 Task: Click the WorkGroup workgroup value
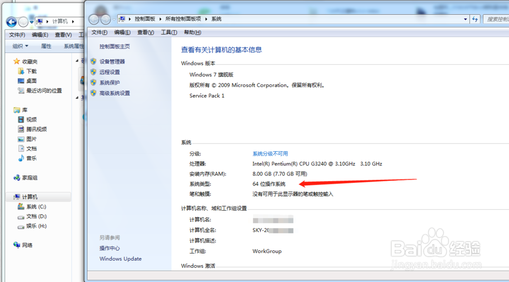pos(267,251)
